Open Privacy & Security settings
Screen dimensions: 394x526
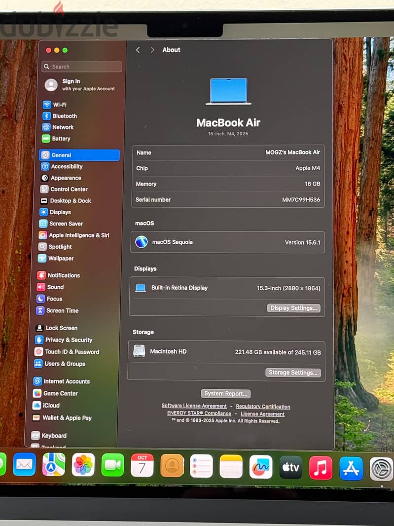point(64,340)
